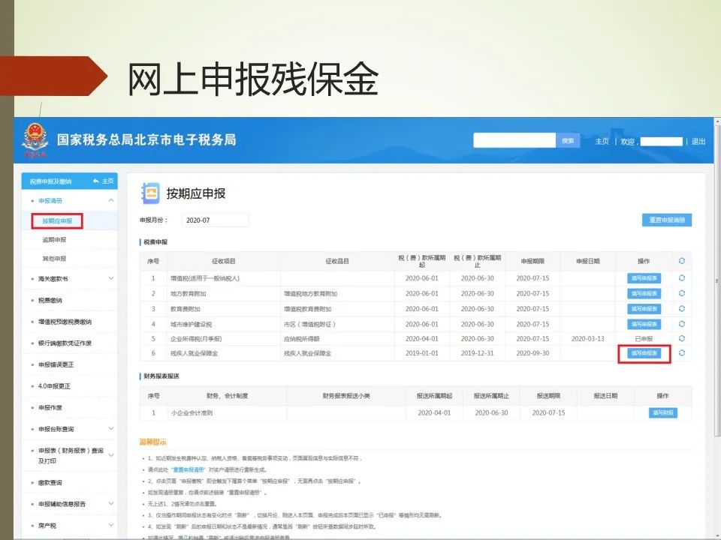Click the 温馨提示 heading

(x=152, y=442)
